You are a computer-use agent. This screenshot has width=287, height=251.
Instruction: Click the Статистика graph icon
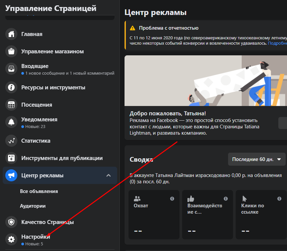11,141
